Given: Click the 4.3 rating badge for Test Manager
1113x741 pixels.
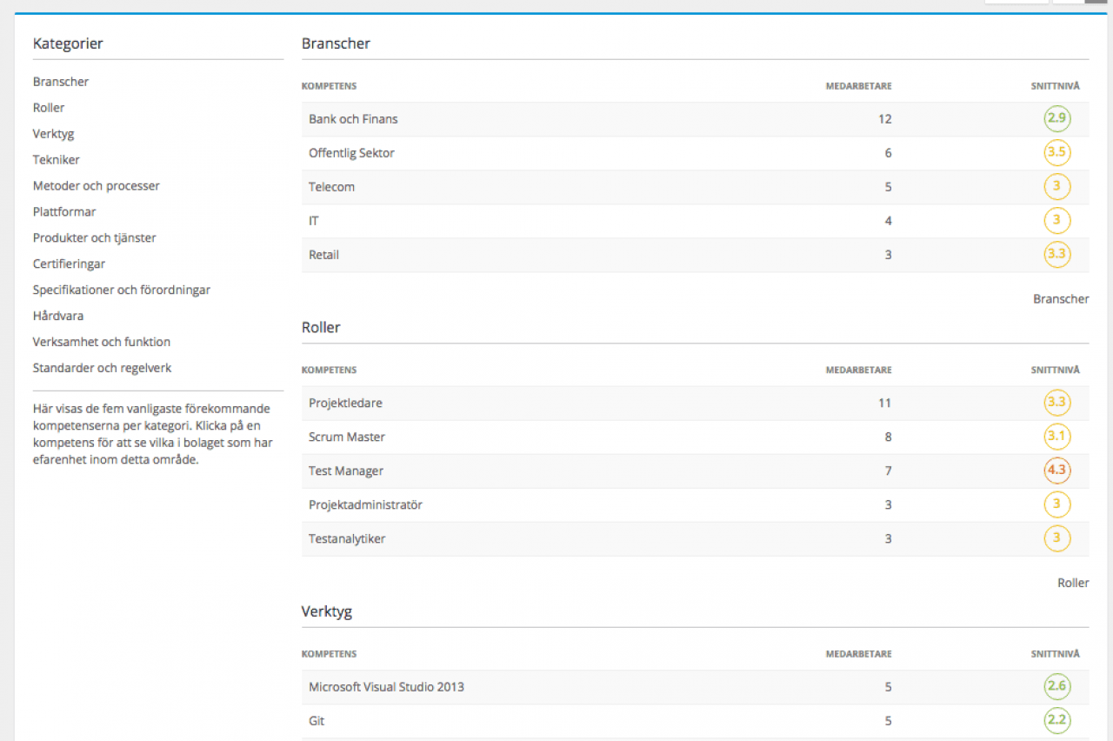Looking at the screenshot, I should [1056, 471].
